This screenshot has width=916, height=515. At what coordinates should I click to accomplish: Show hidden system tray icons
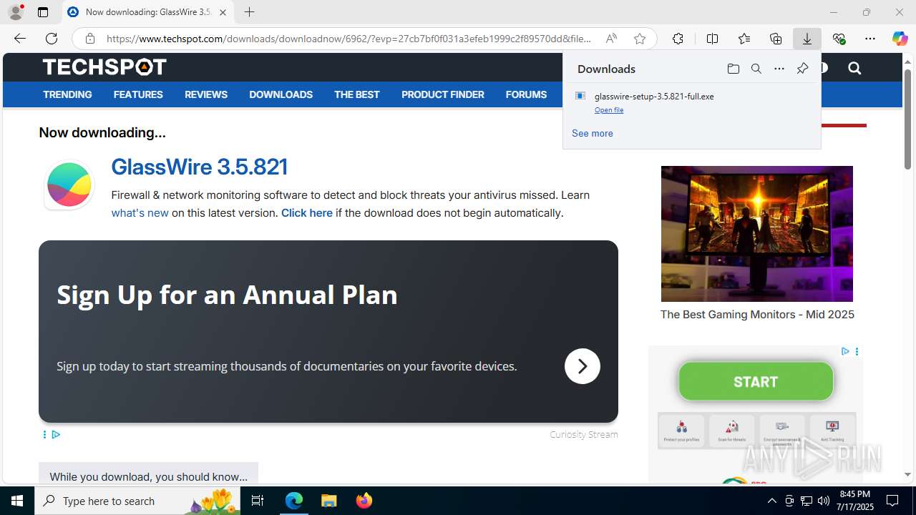[x=771, y=501]
